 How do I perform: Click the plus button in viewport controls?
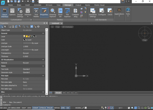click(x=52, y=27)
